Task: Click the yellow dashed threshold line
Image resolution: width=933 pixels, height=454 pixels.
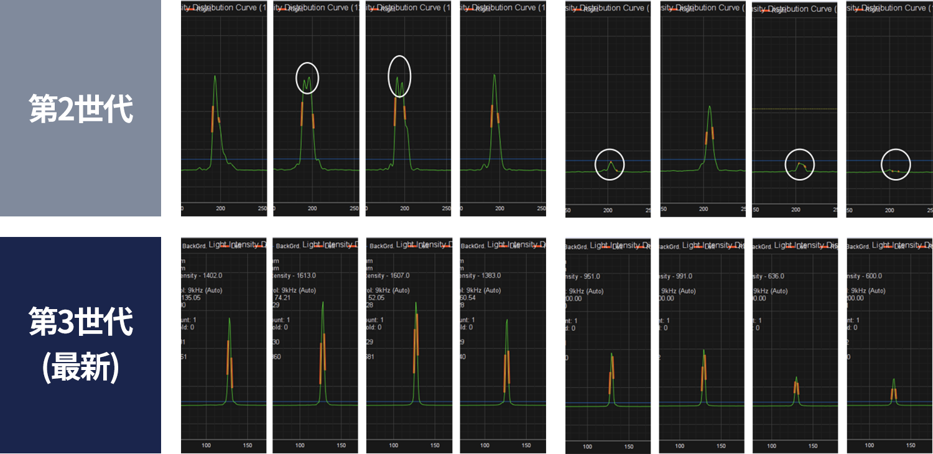Action: coord(794,109)
